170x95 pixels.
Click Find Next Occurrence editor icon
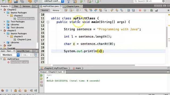point(96,10)
